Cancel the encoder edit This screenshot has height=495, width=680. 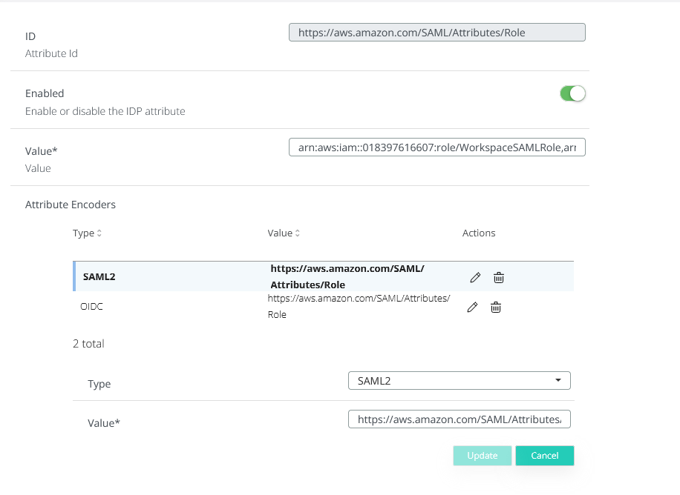pos(544,456)
